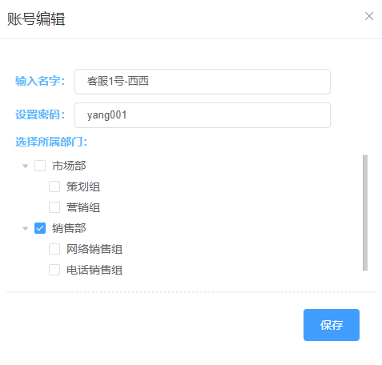Select the 市场部 tree label
Image resolution: width=382 pixels, height=365 pixels.
[69, 166]
